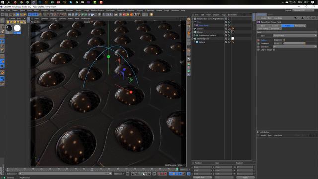Select the black material sphere thumbnail
Image resolution: width=318 pixels, height=179 pixels.
click(x=9, y=28)
